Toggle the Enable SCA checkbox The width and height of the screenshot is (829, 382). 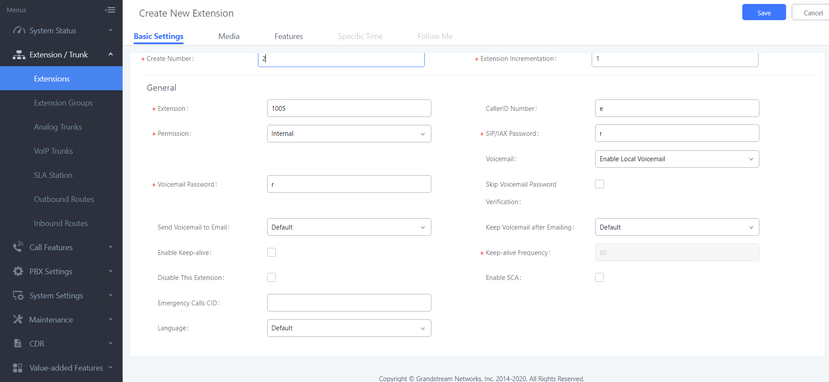click(599, 277)
